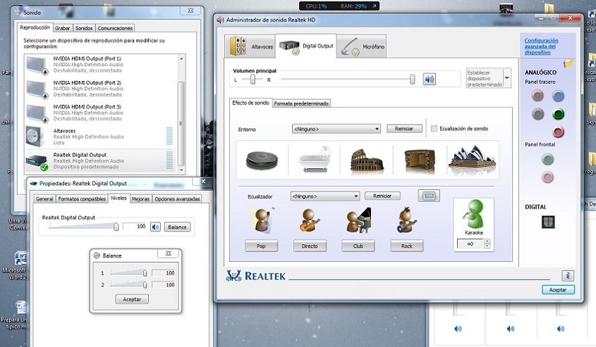Open the Ecualizador preset dropdown
Viewport: 596px width, 347px height.
tap(324, 196)
